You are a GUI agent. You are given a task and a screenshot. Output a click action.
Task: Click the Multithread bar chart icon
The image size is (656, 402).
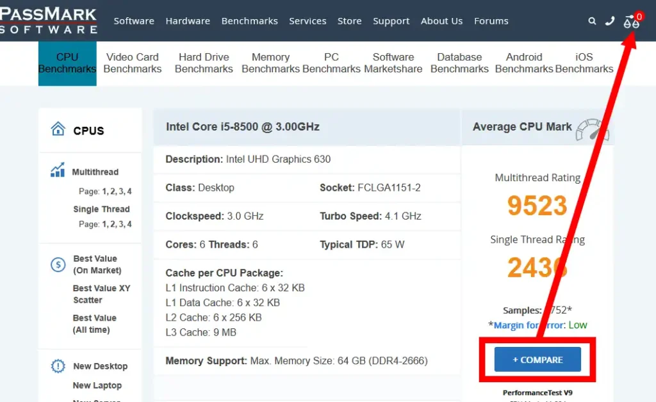[58, 170]
